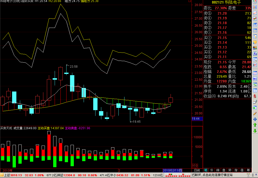Screen dimensions: 258x178
Task: Click the 002121 科陆电子 stock title
Action: (x=227, y=2)
